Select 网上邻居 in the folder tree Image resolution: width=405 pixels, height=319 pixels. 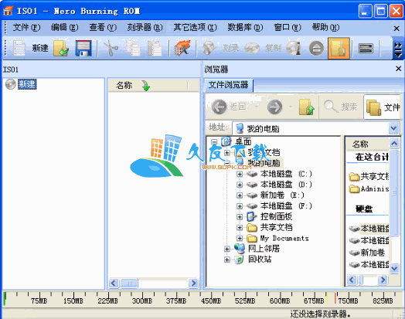[264, 249]
